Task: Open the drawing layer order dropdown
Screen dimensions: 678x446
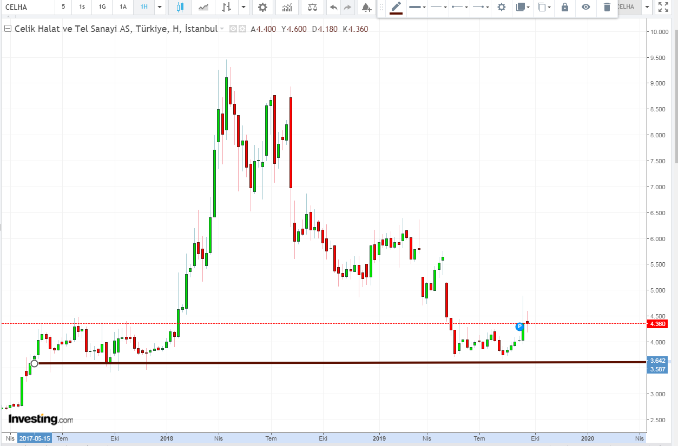Action: pos(523,7)
